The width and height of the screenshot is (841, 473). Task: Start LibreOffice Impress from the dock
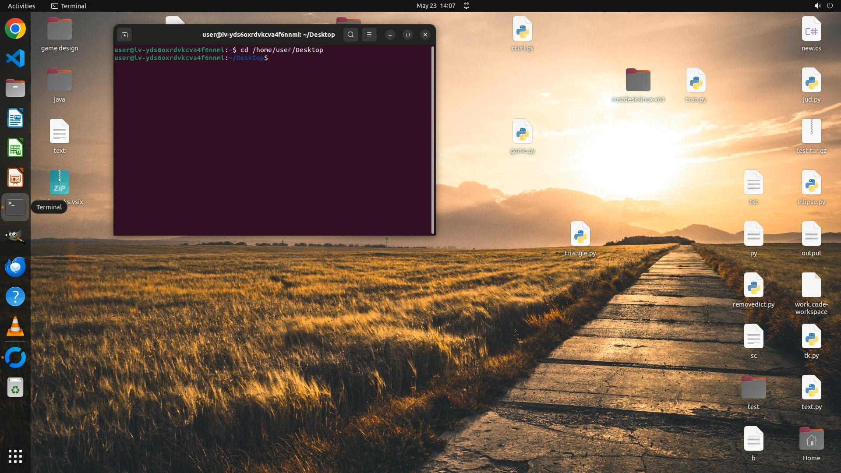pyautogui.click(x=15, y=178)
